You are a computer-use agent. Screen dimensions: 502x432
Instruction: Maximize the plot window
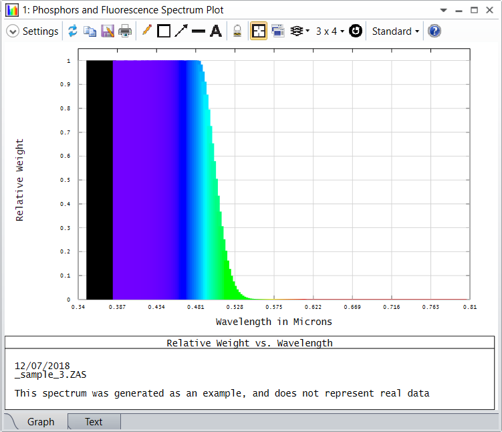point(474,10)
